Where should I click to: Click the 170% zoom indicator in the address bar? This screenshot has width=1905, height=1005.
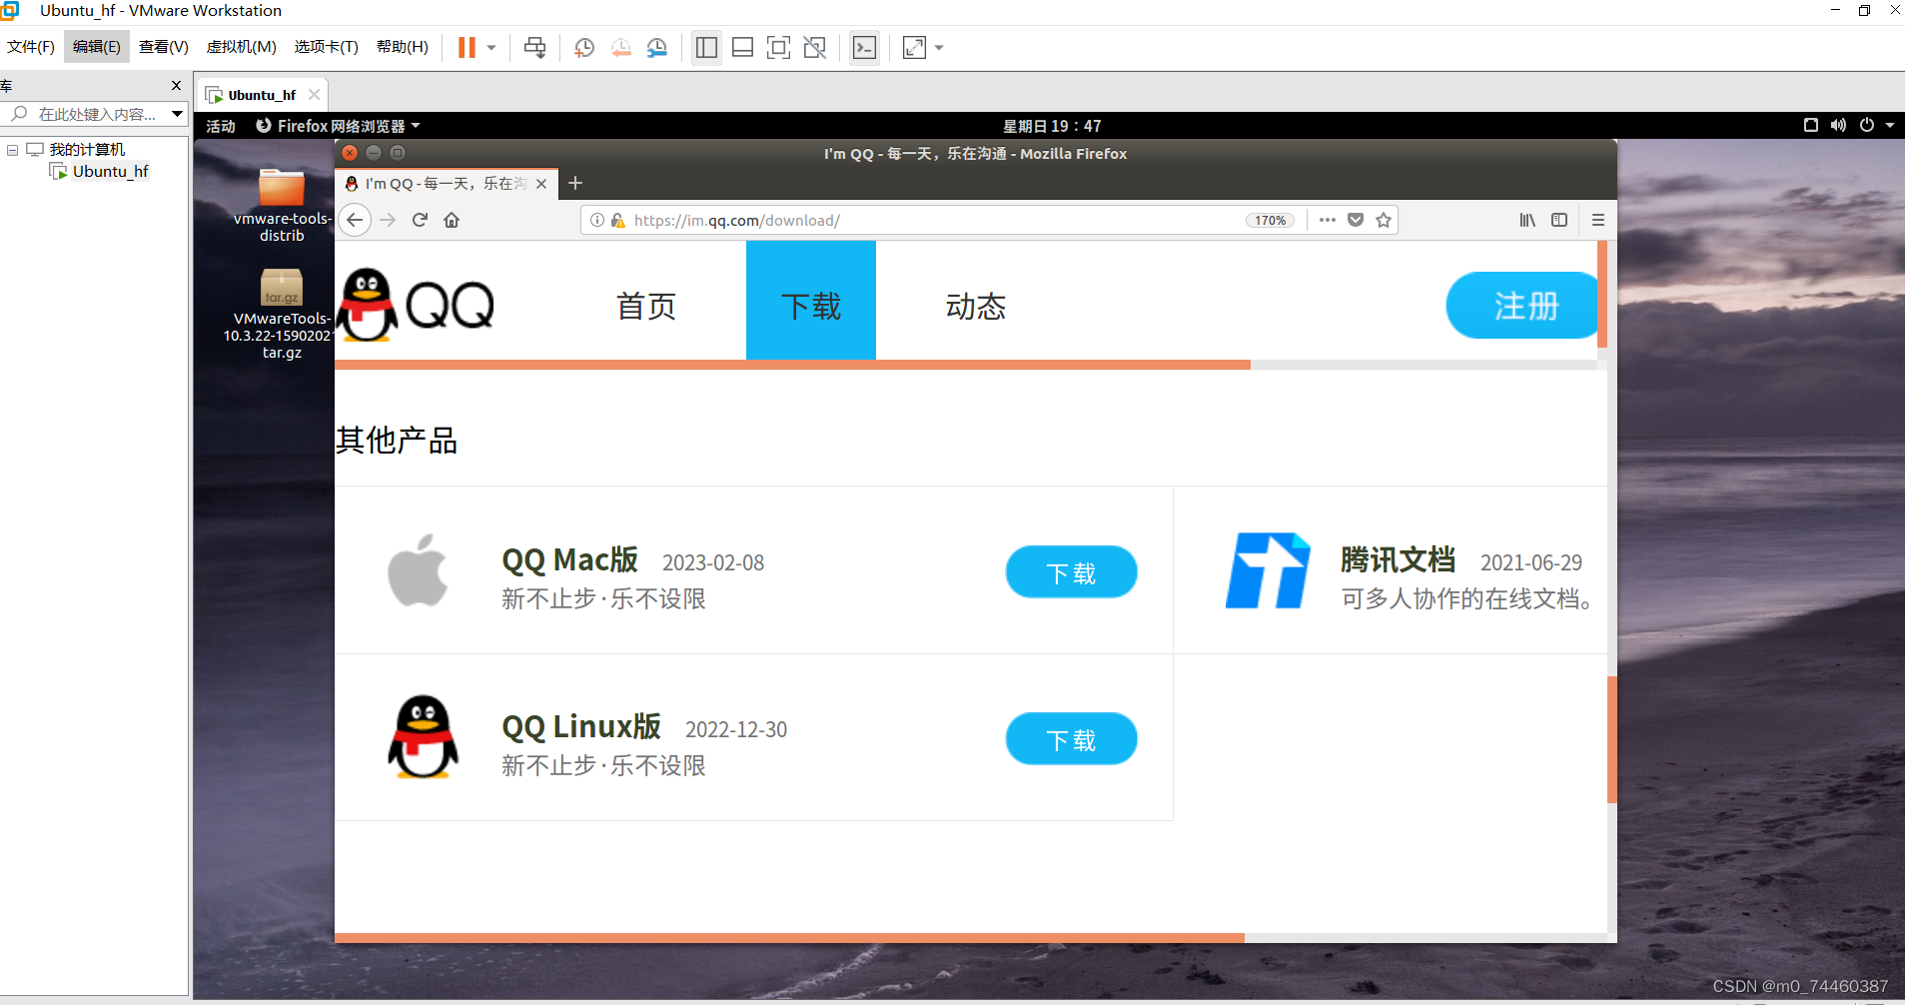[1270, 220]
